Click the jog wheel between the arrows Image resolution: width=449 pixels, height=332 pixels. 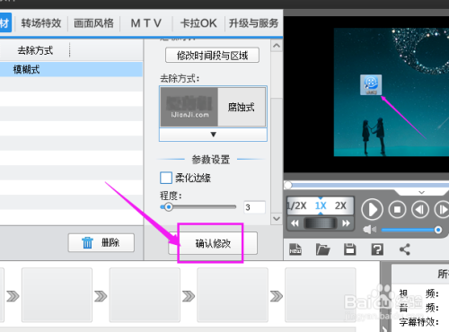click(x=321, y=223)
